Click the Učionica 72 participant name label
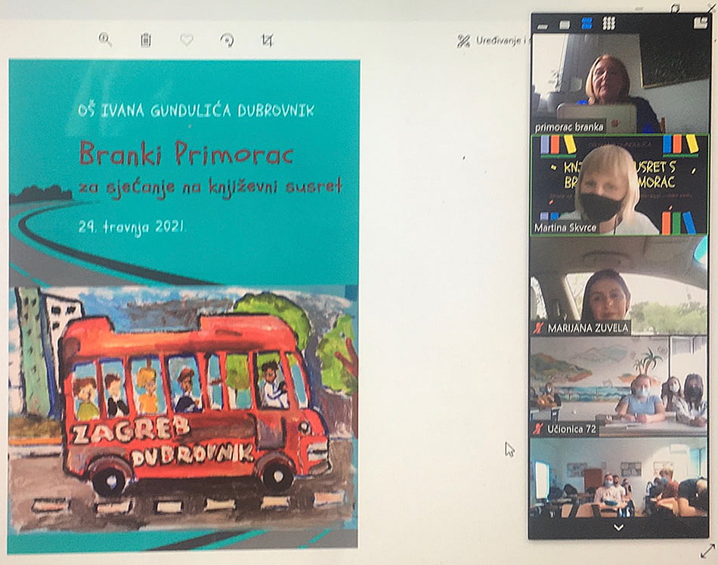718x565 pixels. click(x=572, y=429)
